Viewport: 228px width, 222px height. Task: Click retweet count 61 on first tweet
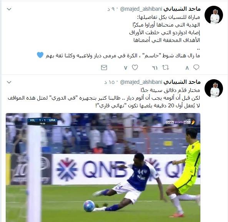pos(155,68)
